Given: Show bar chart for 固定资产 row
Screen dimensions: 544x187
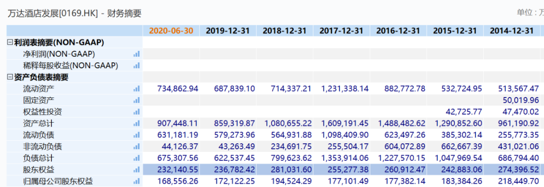Looking at the screenshot, I should (x=137, y=100).
